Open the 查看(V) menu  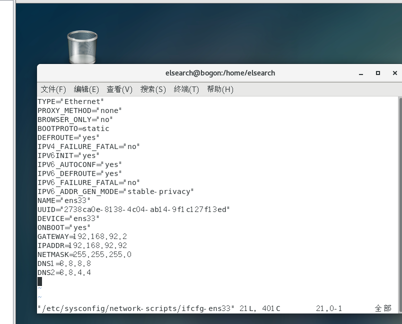[119, 89]
